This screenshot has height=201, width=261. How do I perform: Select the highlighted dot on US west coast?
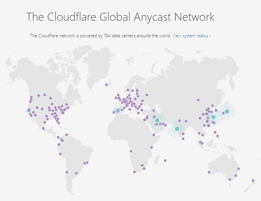tap(29, 111)
